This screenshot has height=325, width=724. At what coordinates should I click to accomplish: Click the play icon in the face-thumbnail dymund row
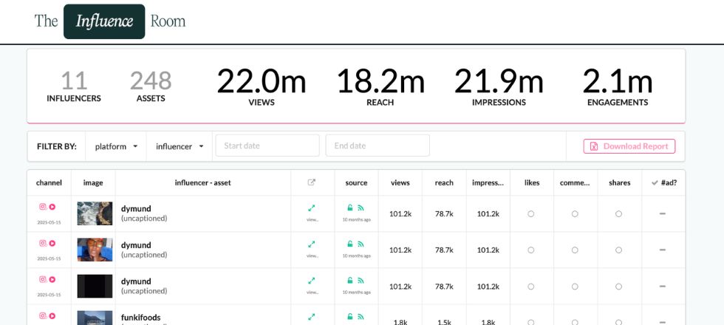point(52,243)
